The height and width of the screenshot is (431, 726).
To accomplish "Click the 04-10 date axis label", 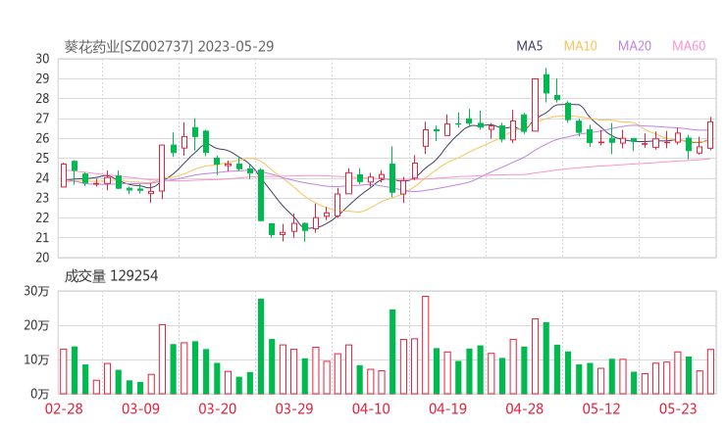I will pyautogui.click(x=371, y=408).
